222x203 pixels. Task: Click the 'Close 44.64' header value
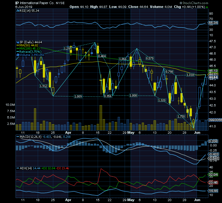138,7
